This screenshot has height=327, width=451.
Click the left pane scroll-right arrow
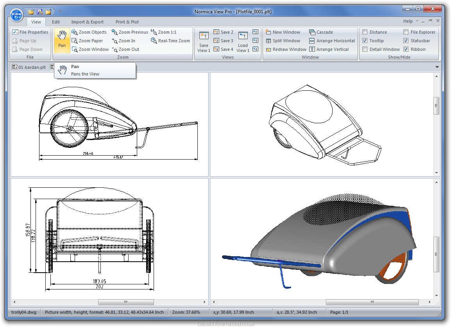pos(204,302)
